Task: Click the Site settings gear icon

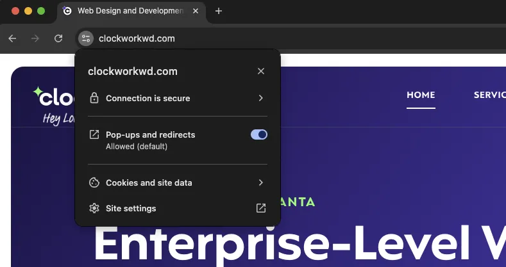Action: 94,208
